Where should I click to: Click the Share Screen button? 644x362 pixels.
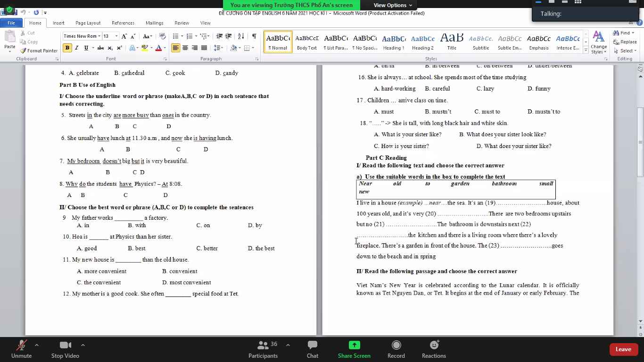[354, 349]
